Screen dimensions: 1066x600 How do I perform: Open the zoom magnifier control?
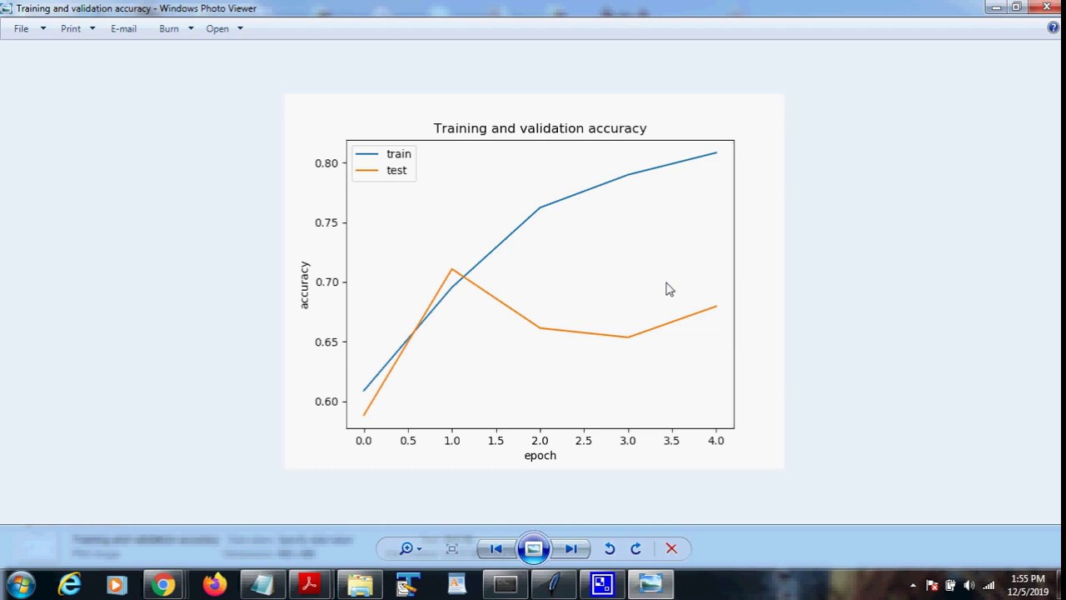click(x=410, y=548)
